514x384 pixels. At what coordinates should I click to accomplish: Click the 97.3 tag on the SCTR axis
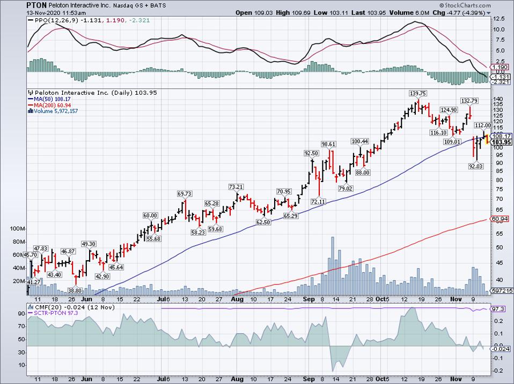point(498,309)
